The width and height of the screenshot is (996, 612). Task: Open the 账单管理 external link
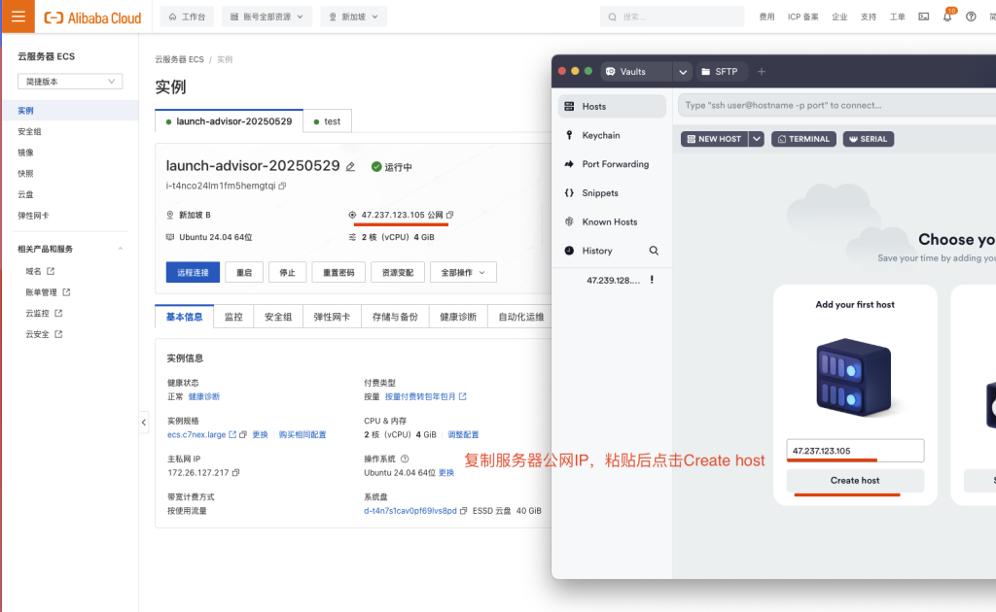click(48, 291)
